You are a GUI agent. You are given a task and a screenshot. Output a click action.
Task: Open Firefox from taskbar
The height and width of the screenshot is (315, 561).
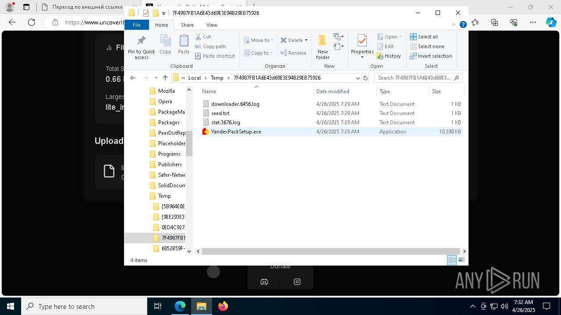[x=223, y=306]
